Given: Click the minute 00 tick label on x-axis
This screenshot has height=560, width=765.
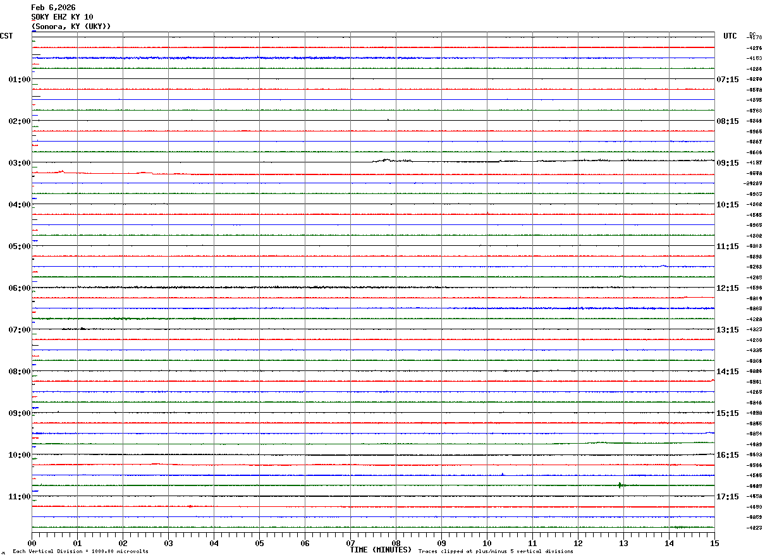Looking at the screenshot, I should (32, 544).
